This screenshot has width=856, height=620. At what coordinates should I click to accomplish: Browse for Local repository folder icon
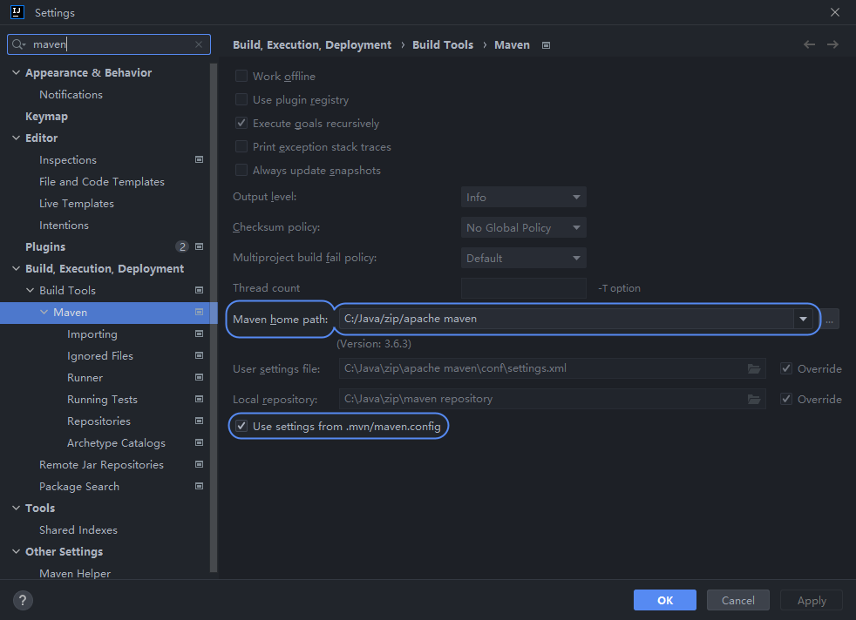(754, 399)
